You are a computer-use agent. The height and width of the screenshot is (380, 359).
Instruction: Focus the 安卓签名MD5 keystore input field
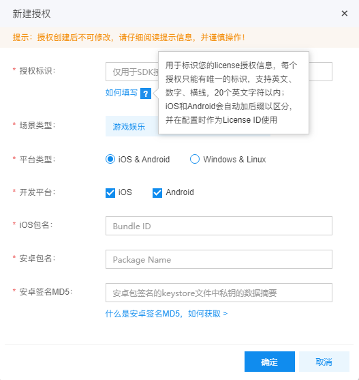[219, 293]
